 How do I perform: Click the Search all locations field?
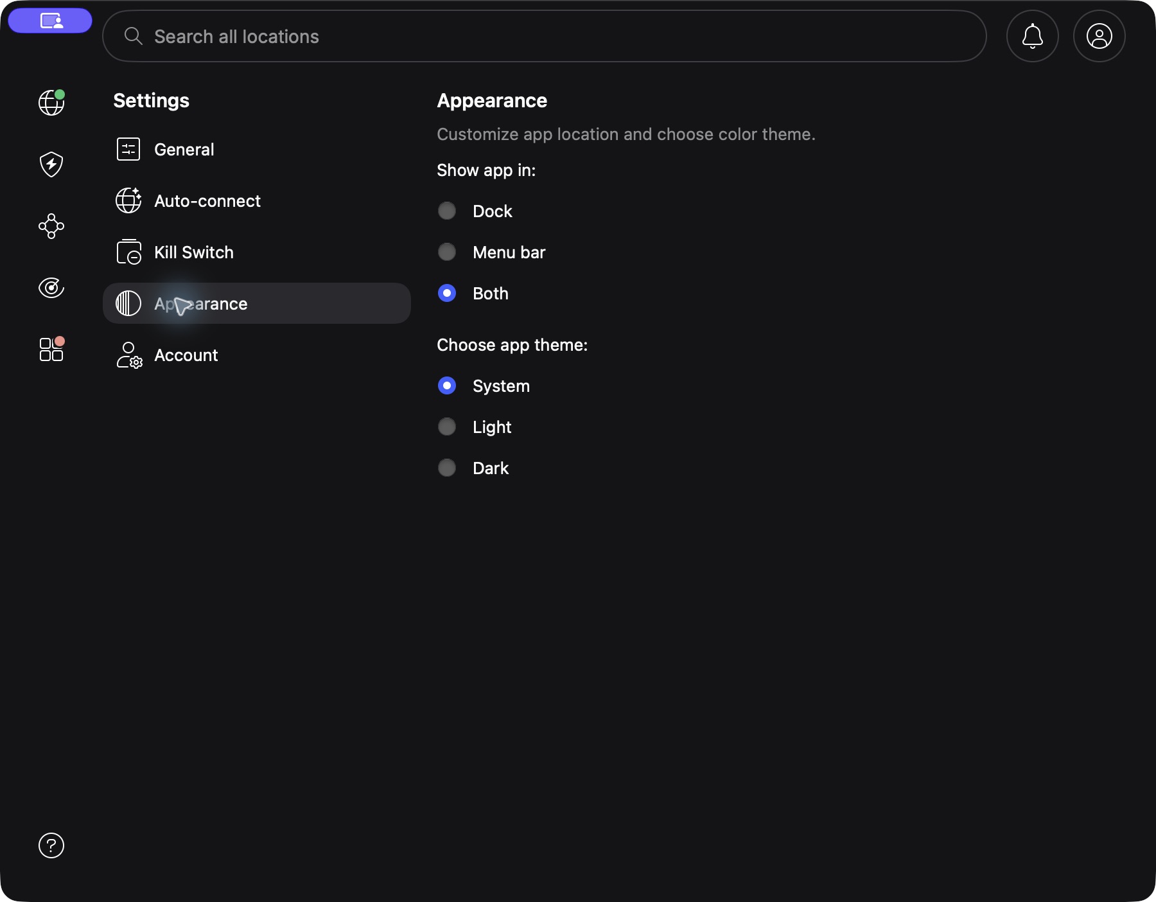coord(545,36)
